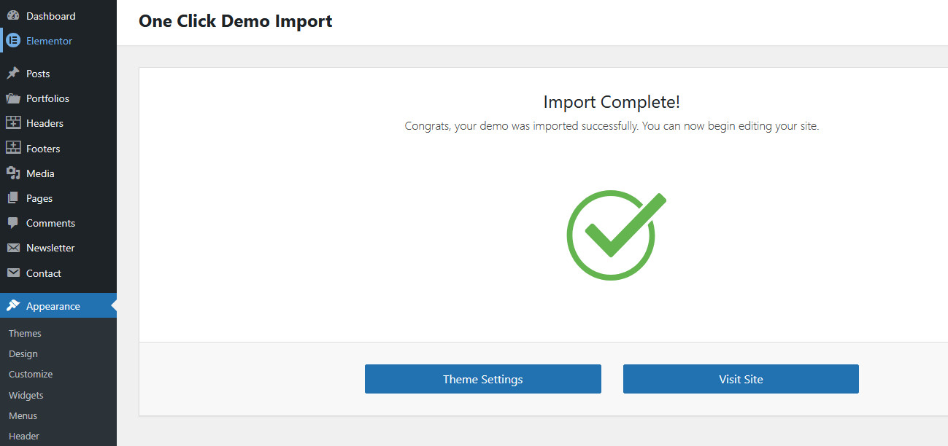Open the Contact menu item
This screenshot has height=446, width=948.
coord(44,273)
